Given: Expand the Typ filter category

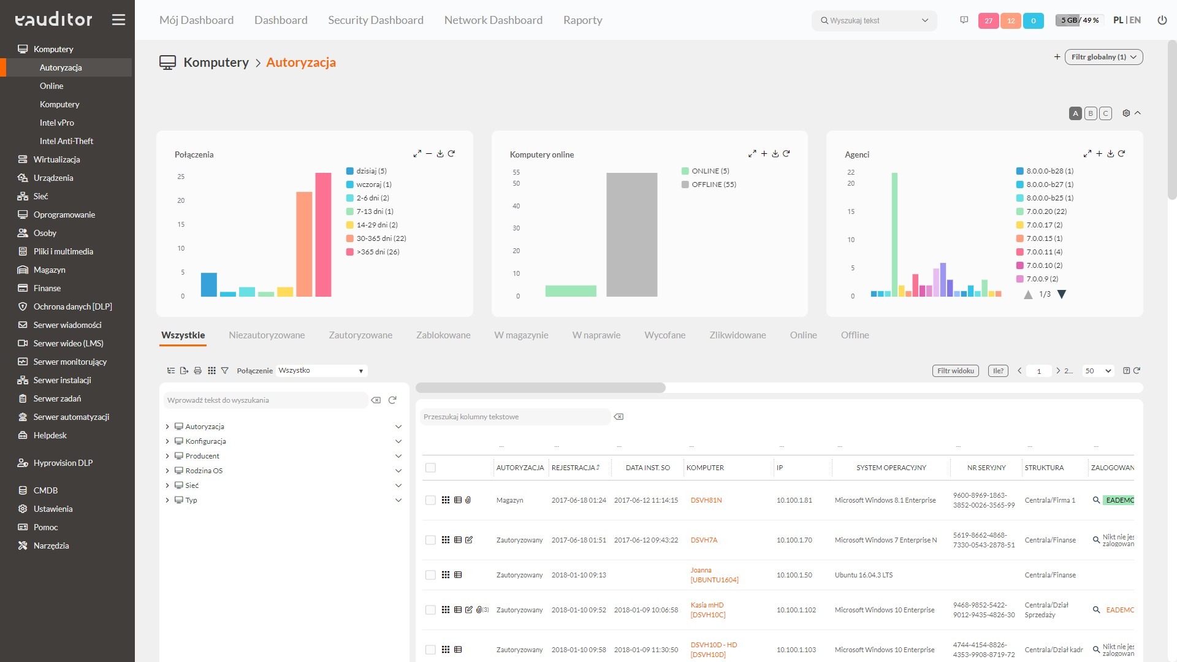Looking at the screenshot, I should (167, 500).
